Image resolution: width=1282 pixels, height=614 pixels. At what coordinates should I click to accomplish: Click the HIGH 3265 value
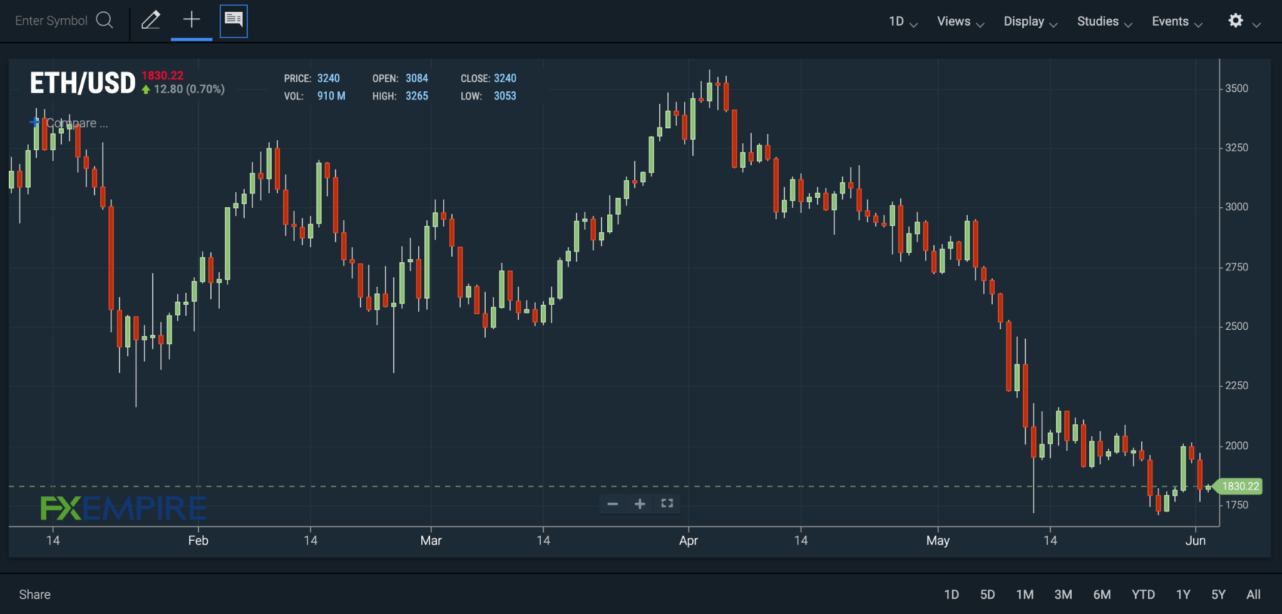417,96
